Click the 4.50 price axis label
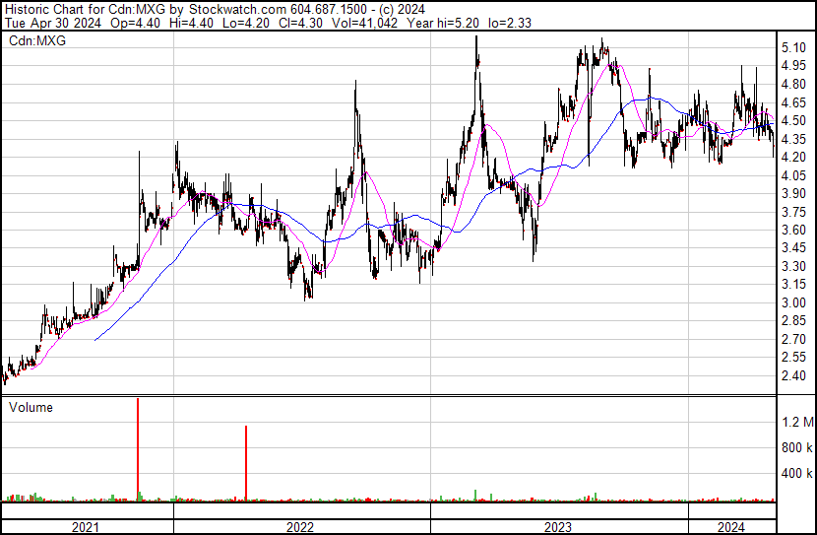The height and width of the screenshot is (535, 817). tap(793, 121)
